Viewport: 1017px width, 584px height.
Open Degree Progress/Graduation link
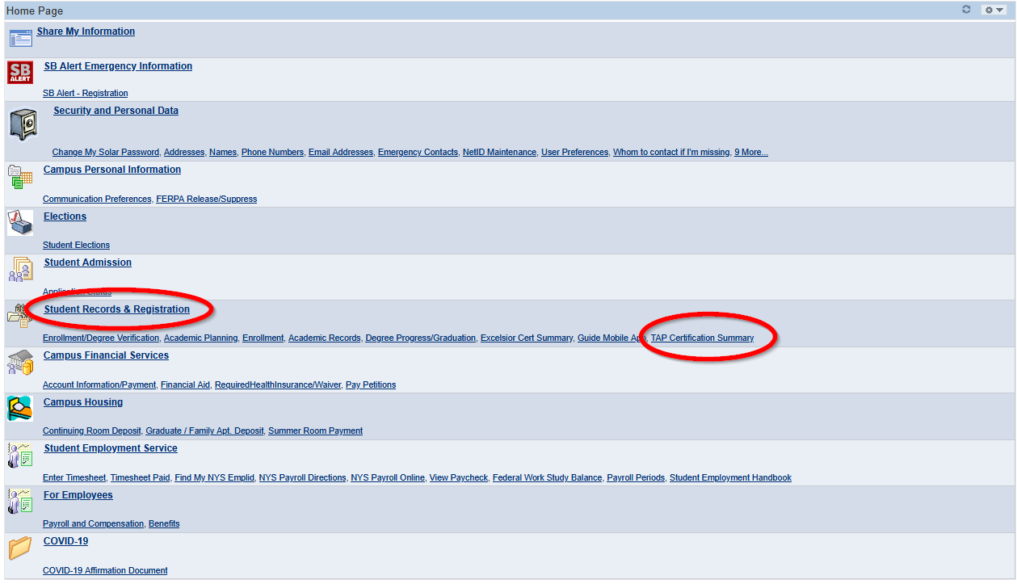pyautogui.click(x=420, y=338)
